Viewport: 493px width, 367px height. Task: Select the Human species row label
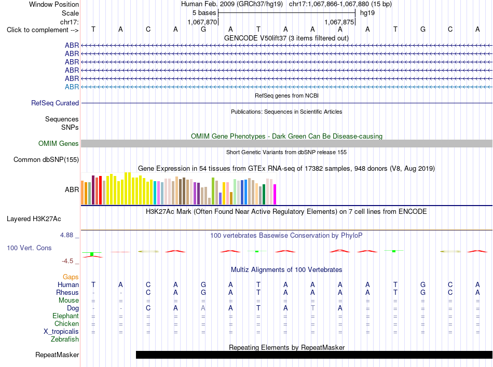point(68,284)
